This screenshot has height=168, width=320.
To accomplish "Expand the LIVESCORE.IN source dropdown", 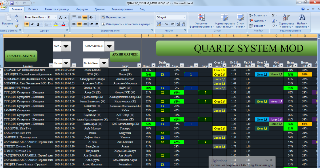I will click(109, 46).
